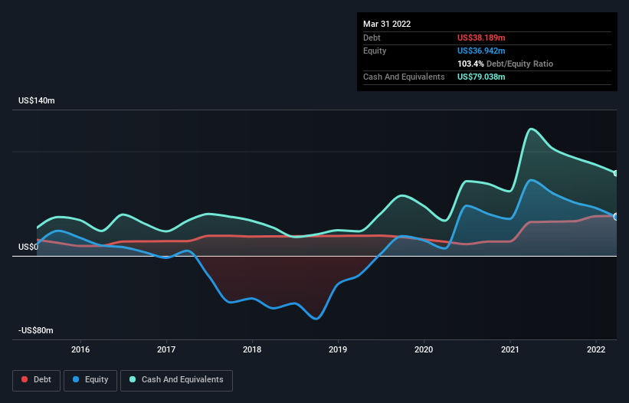
Task: Click the 2019 x-axis label
Action: (338, 349)
